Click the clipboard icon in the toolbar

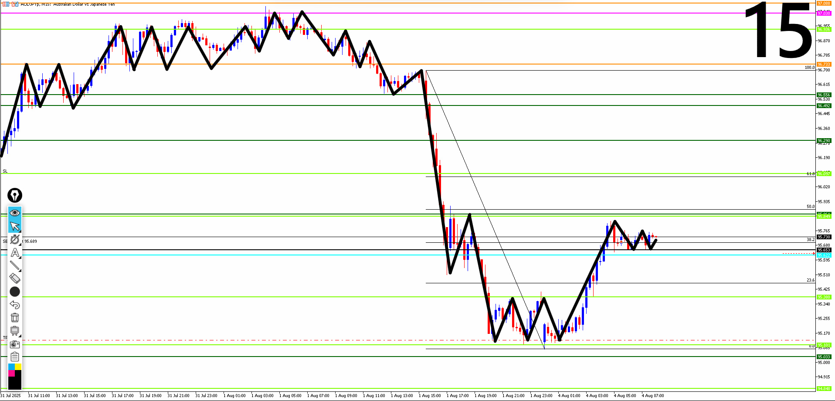point(15,357)
